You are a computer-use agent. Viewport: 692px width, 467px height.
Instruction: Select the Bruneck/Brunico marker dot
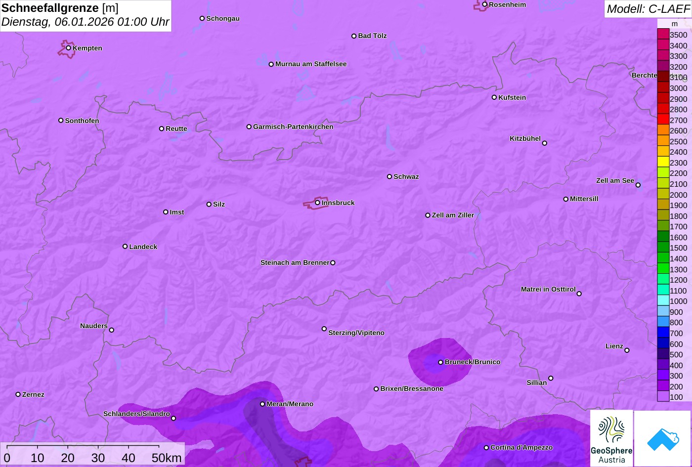(x=440, y=362)
